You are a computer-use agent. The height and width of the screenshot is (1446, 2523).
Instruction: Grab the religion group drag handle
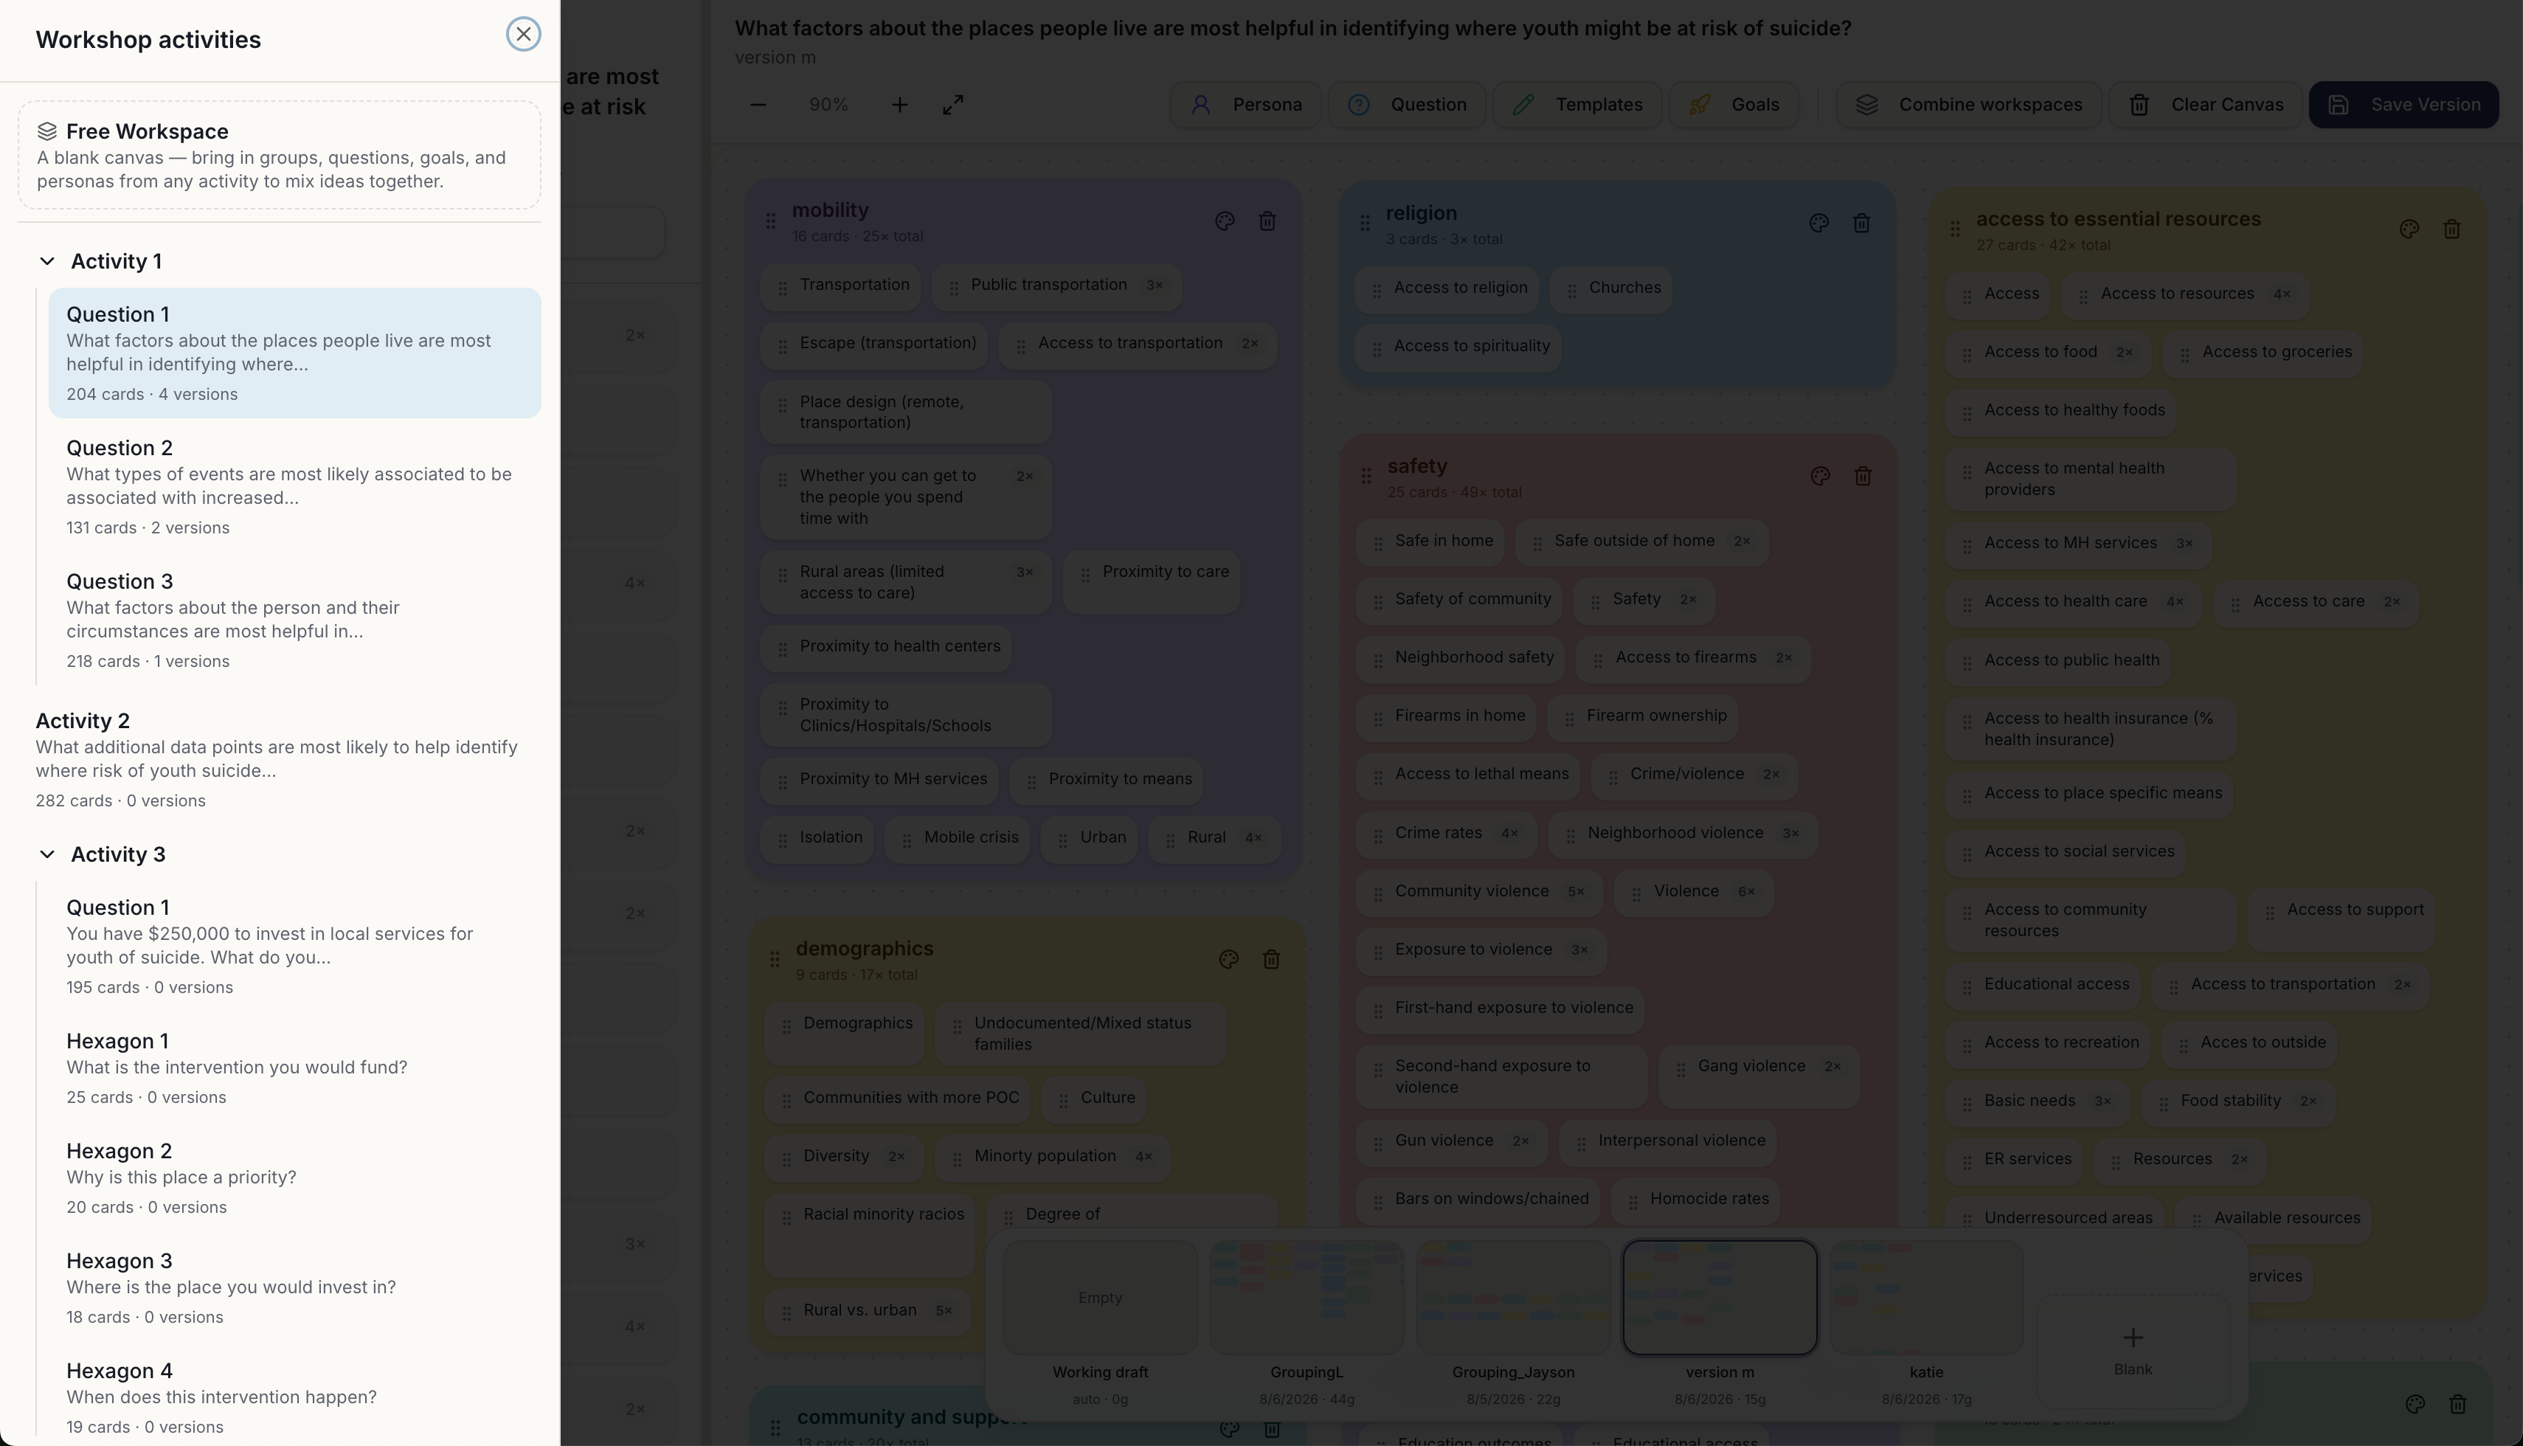[1364, 224]
